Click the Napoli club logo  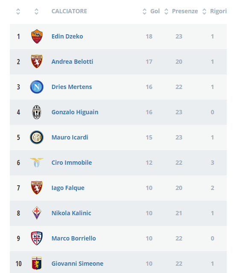pos(37,87)
